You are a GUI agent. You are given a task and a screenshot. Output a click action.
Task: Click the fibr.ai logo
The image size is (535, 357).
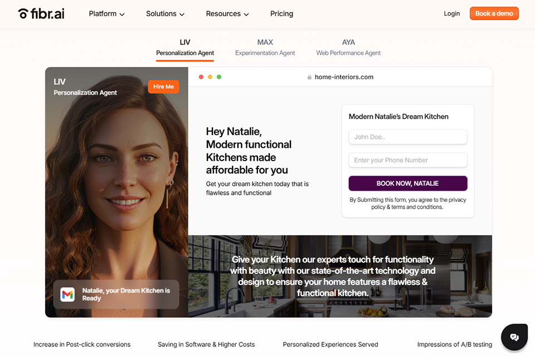41,13
